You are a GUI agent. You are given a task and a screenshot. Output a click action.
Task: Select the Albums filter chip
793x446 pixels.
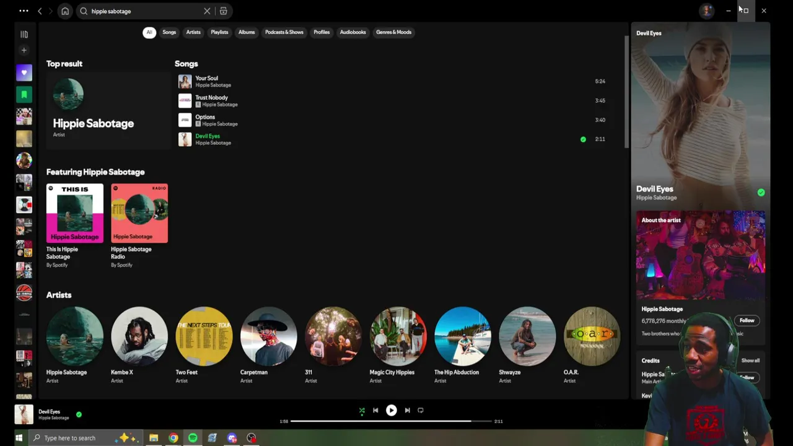(247, 32)
